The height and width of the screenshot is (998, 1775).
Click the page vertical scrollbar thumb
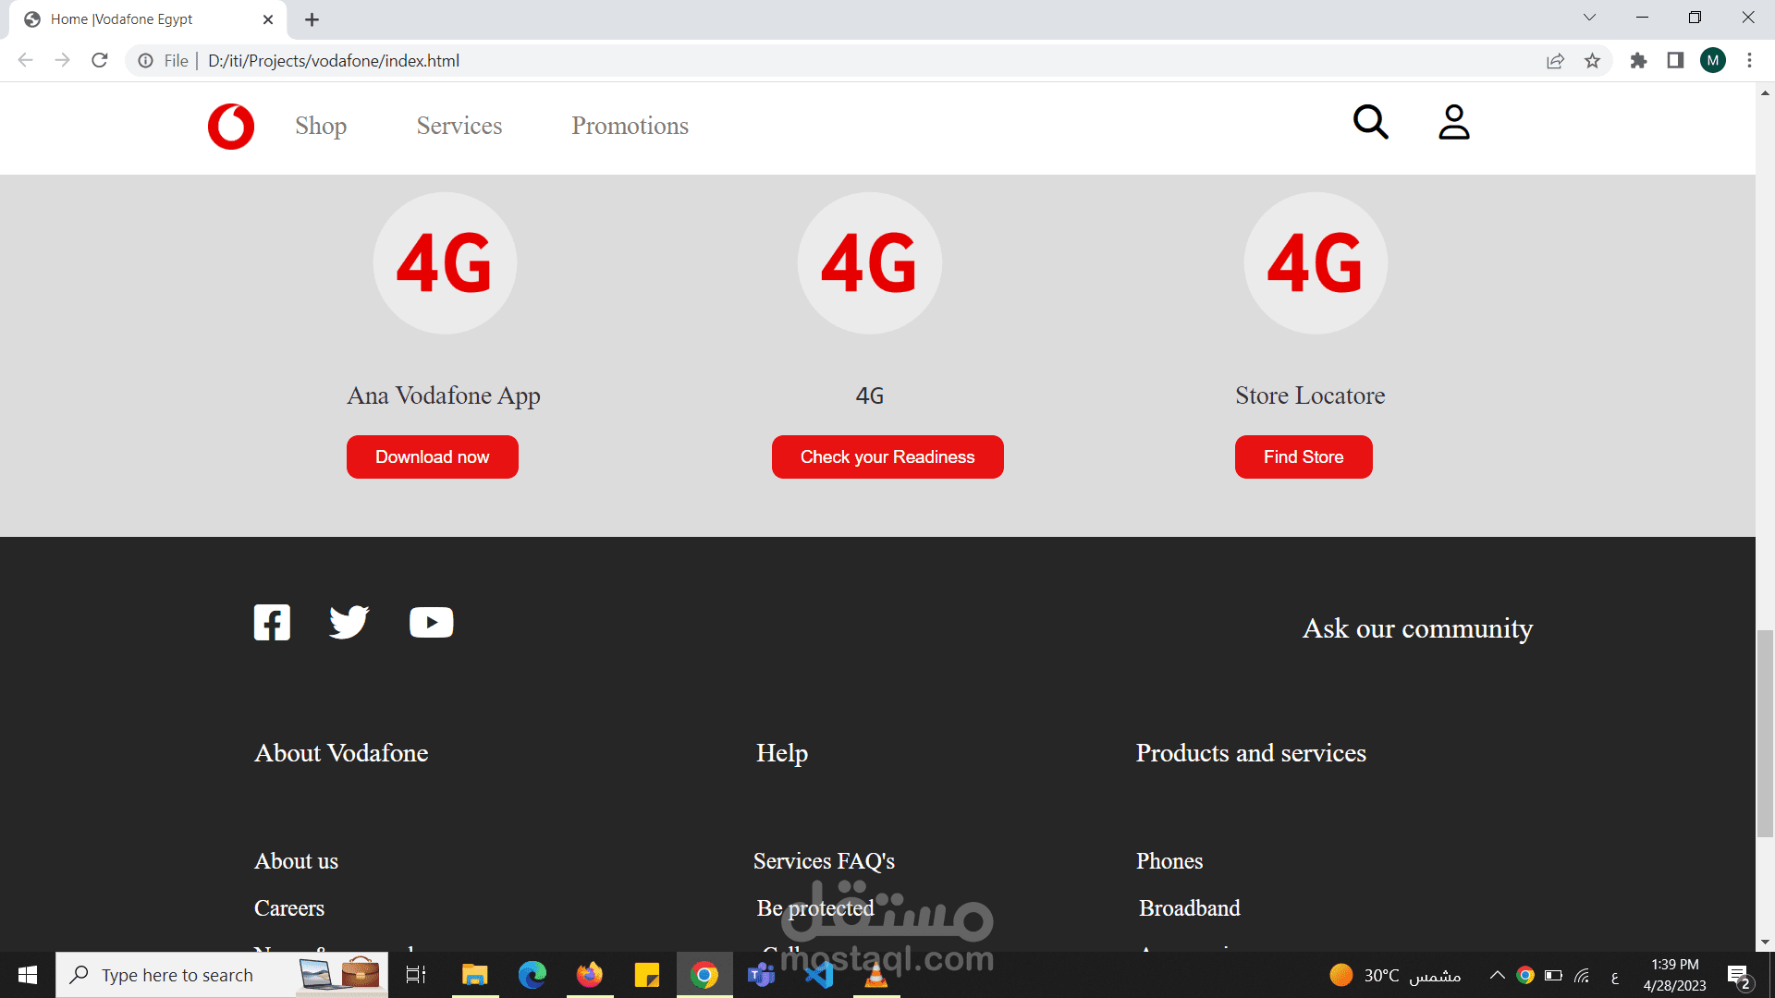pyautogui.click(x=1765, y=733)
